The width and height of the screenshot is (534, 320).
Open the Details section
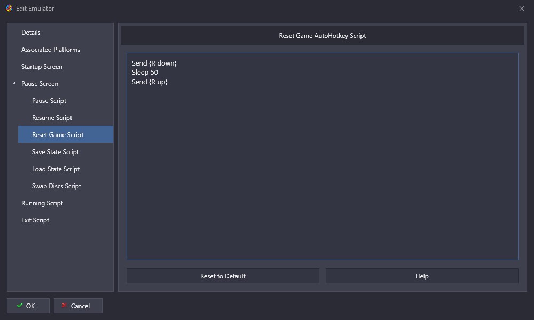click(x=31, y=33)
